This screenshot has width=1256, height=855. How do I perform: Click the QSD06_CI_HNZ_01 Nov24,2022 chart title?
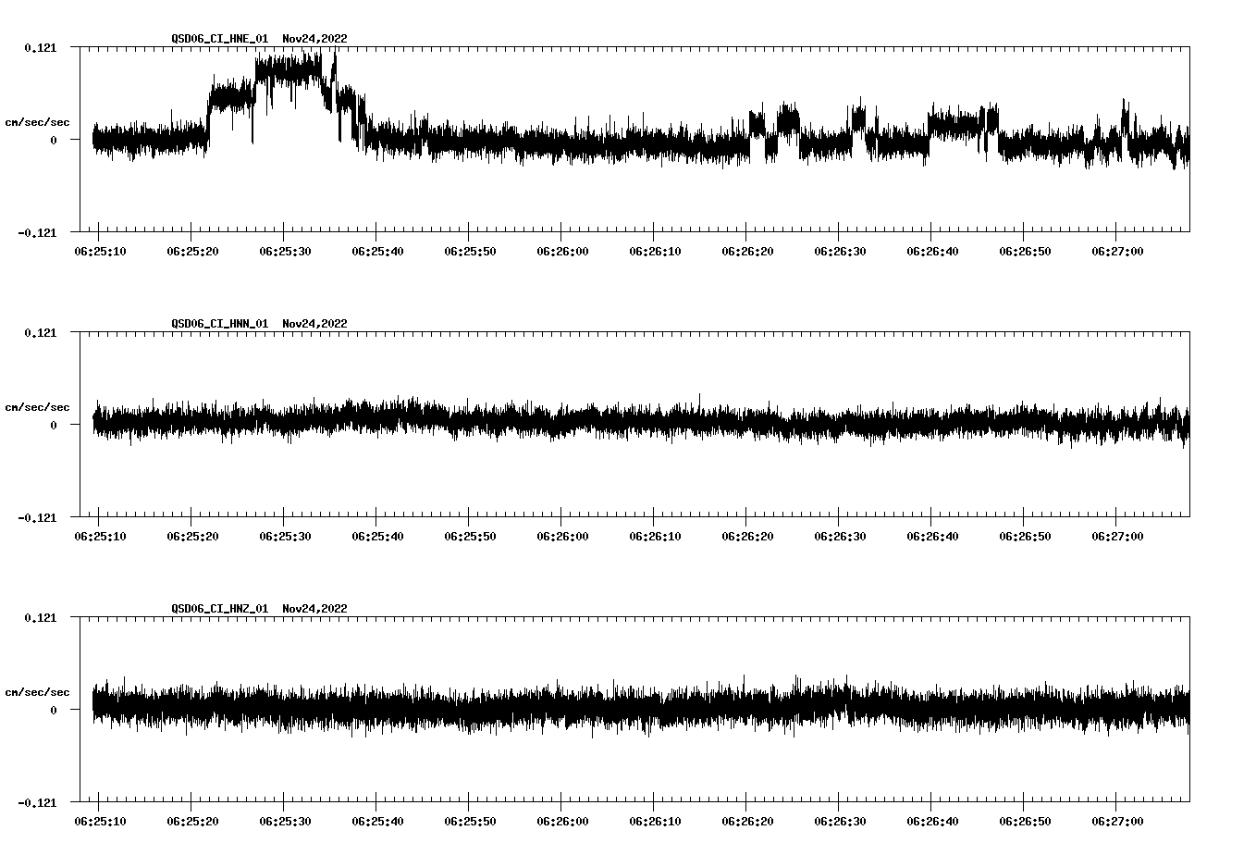[259, 609]
